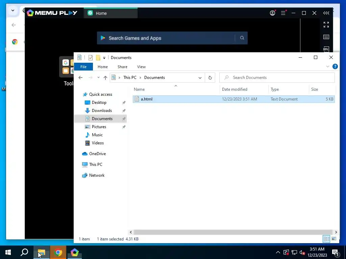The image size is (346, 259).
Task: Go back in File Explorer
Action: pos(80,78)
